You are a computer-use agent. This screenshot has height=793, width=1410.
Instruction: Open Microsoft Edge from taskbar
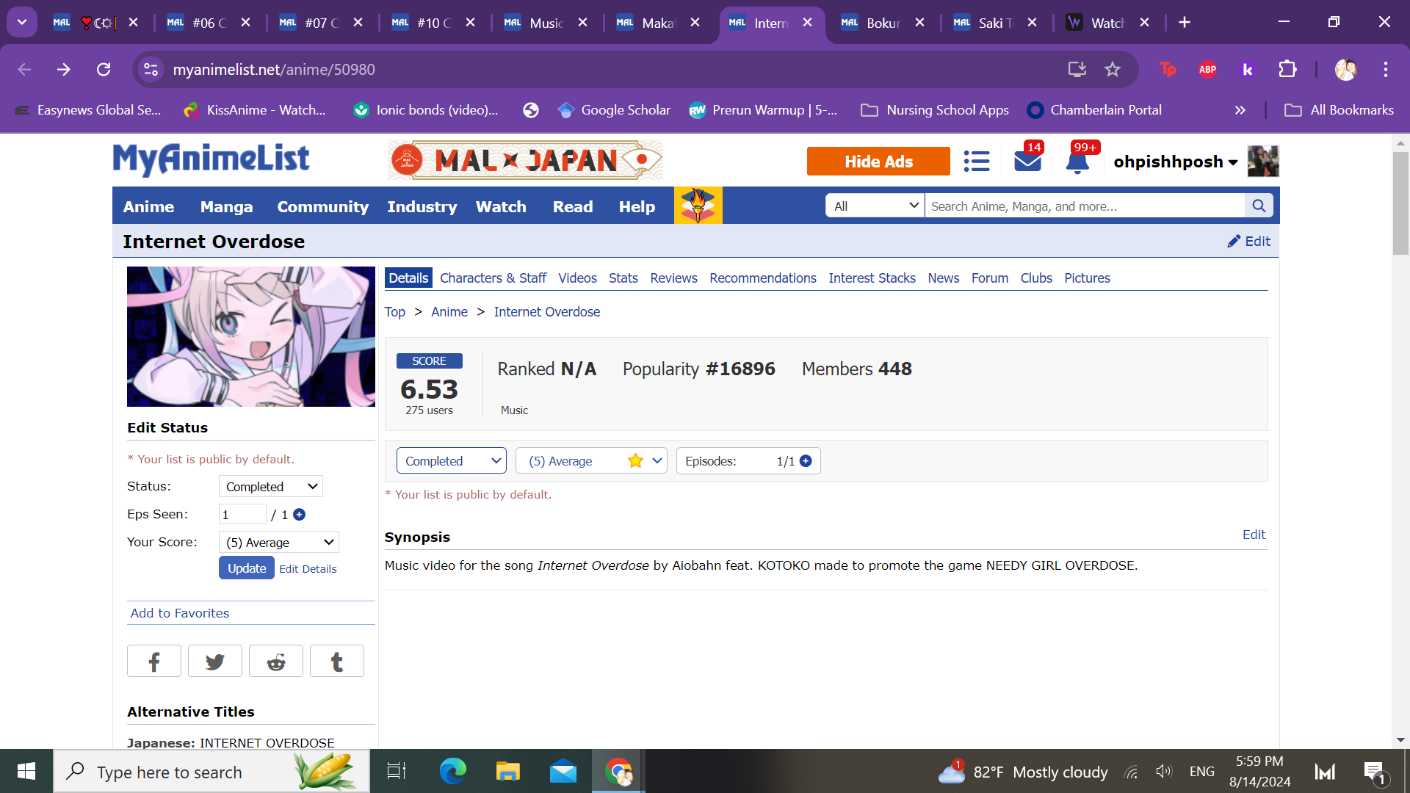pyautogui.click(x=452, y=772)
